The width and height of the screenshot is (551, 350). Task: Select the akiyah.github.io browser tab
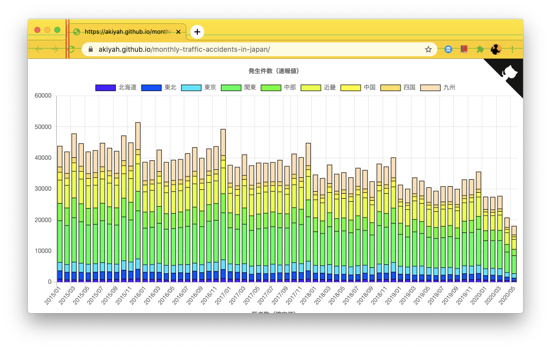tap(127, 32)
